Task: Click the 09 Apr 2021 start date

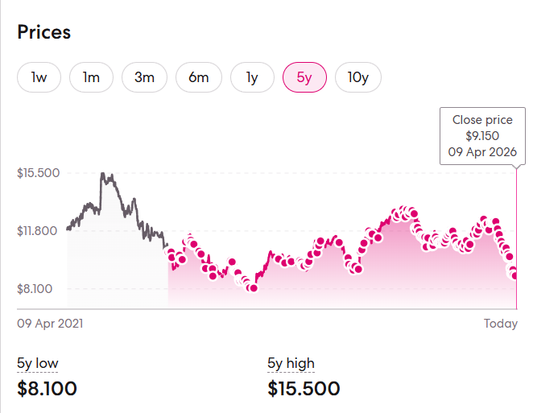Action: click(50, 323)
